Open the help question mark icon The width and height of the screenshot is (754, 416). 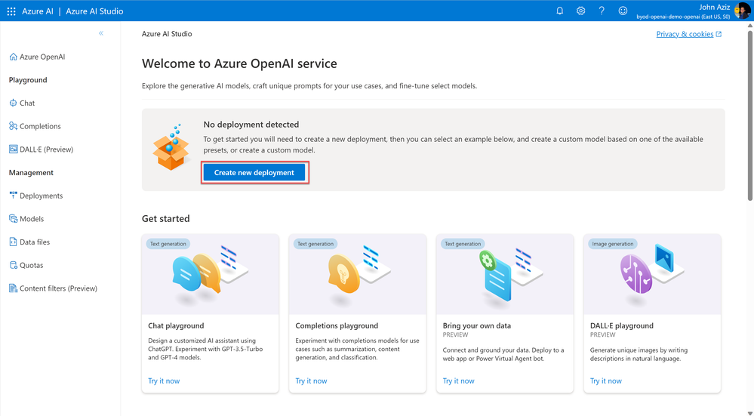[x=602, y=11]
